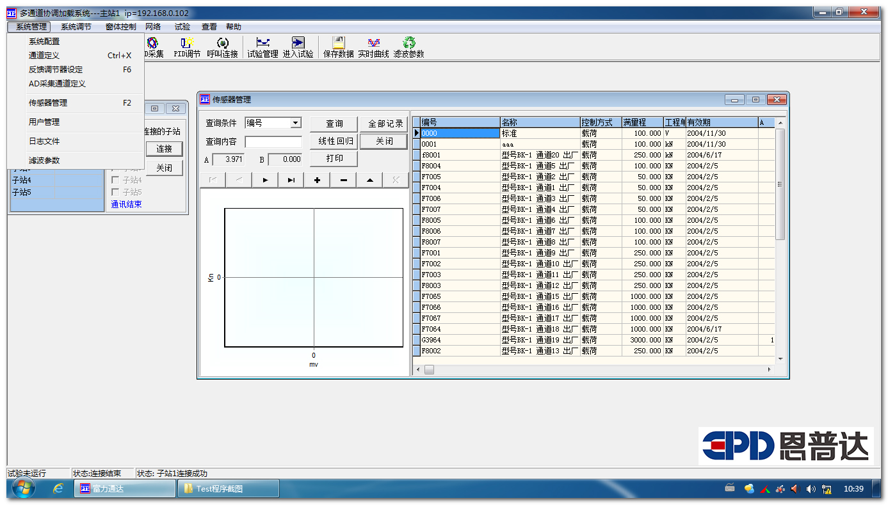Viewport: 888px width, 505px height.
Task: Open the 系统调节 menu
Action: point(76,27)
